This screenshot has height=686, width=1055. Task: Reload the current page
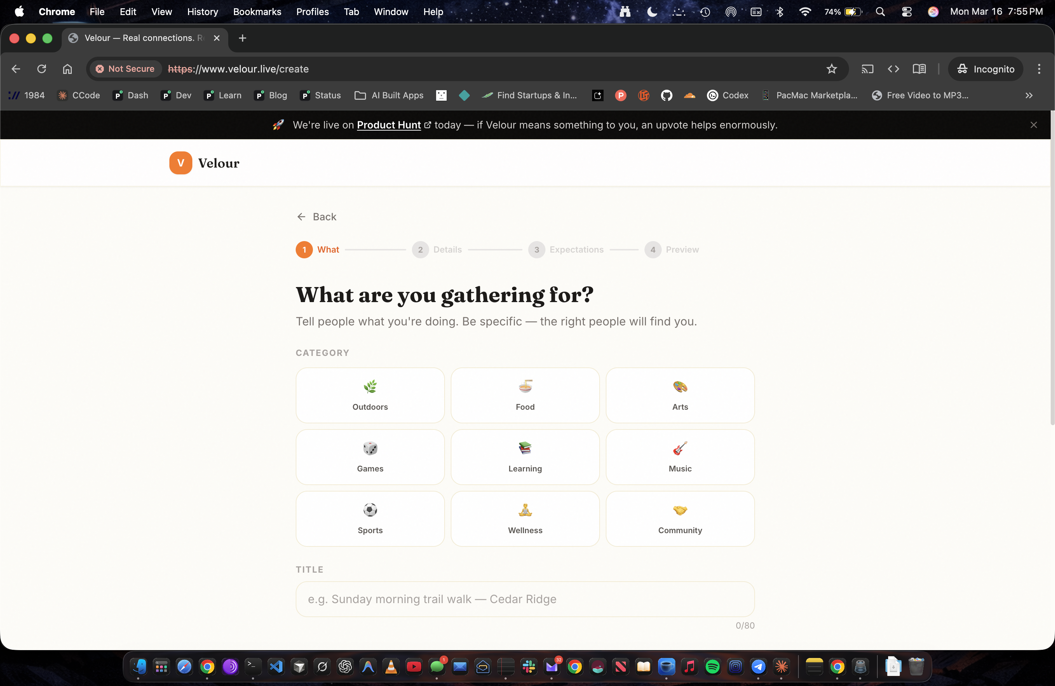coord(42,69)
